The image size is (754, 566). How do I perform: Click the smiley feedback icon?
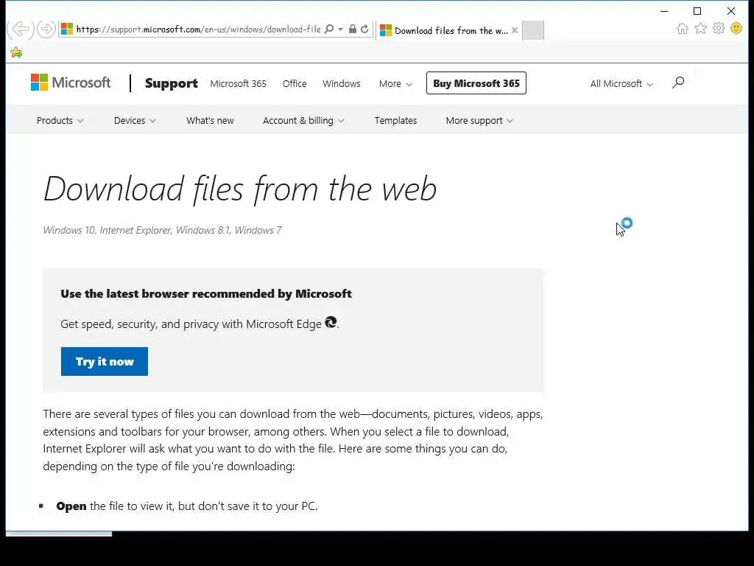[736, 29]
